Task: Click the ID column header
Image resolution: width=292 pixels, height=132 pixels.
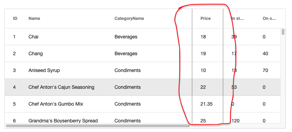Action: tap(15, 19)
